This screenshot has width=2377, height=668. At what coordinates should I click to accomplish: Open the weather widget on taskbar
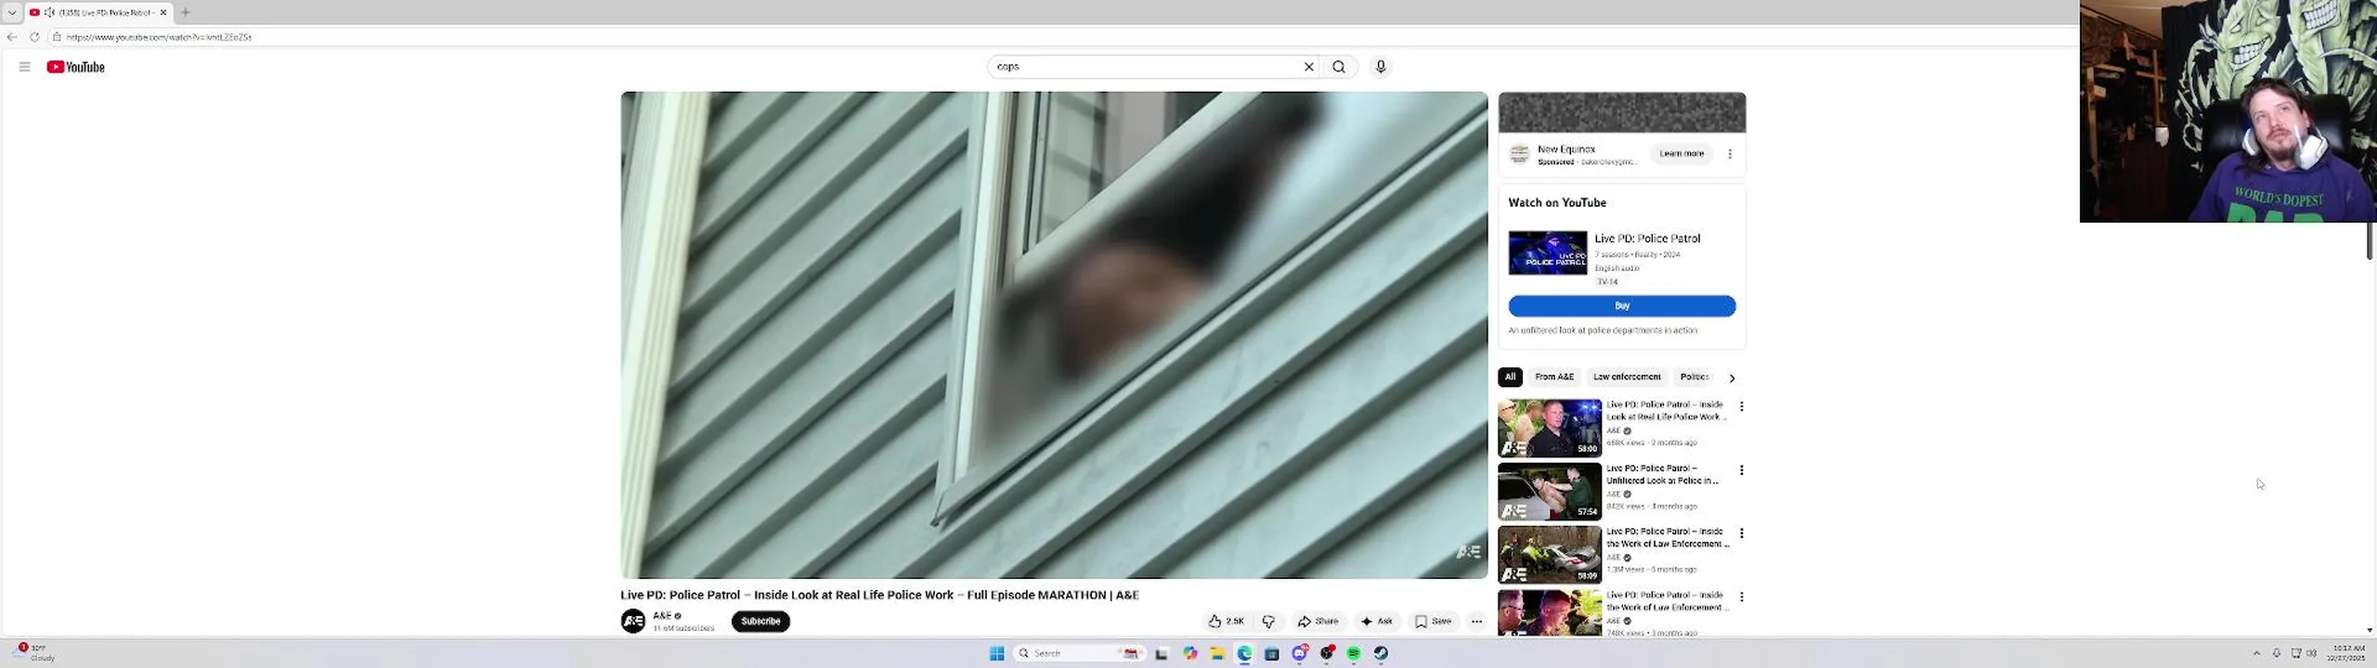click(34, 652)
